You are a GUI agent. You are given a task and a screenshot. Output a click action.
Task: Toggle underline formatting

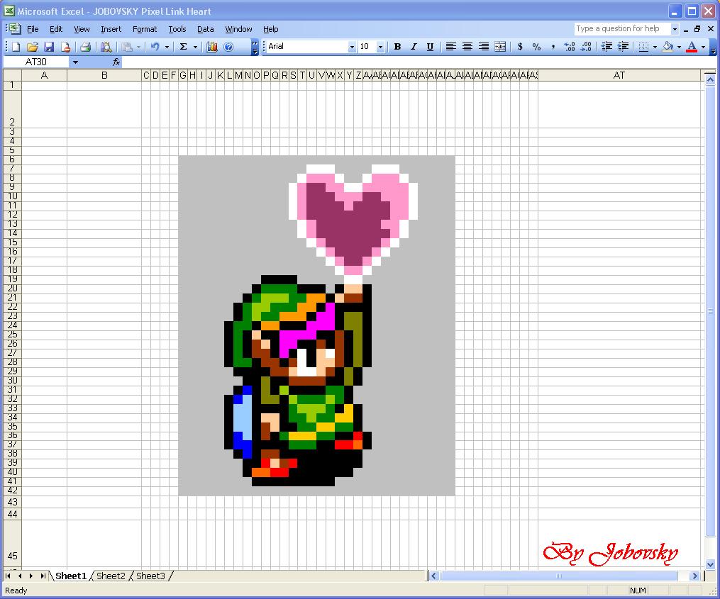coord(430,47)
